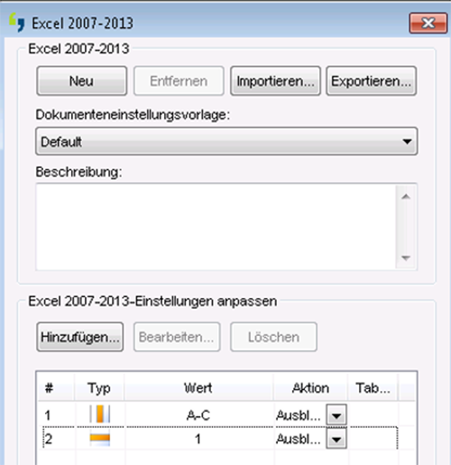Click the green-blue app icon in title bar

(x=16, y=23)
